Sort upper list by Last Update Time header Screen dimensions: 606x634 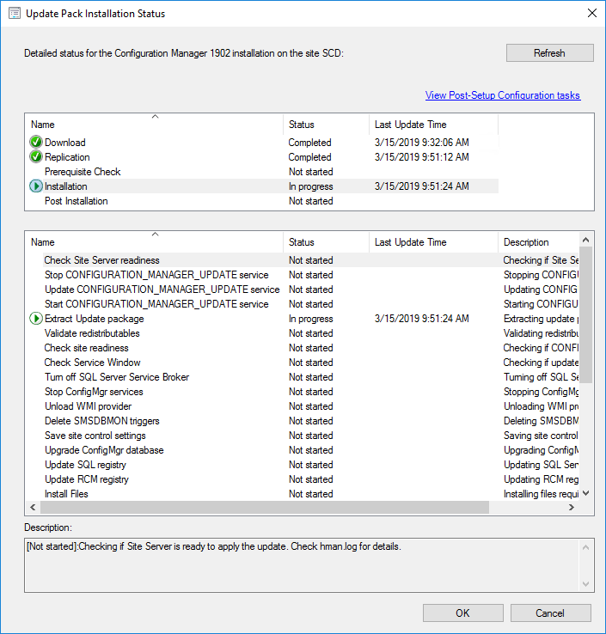pos(434,125)
